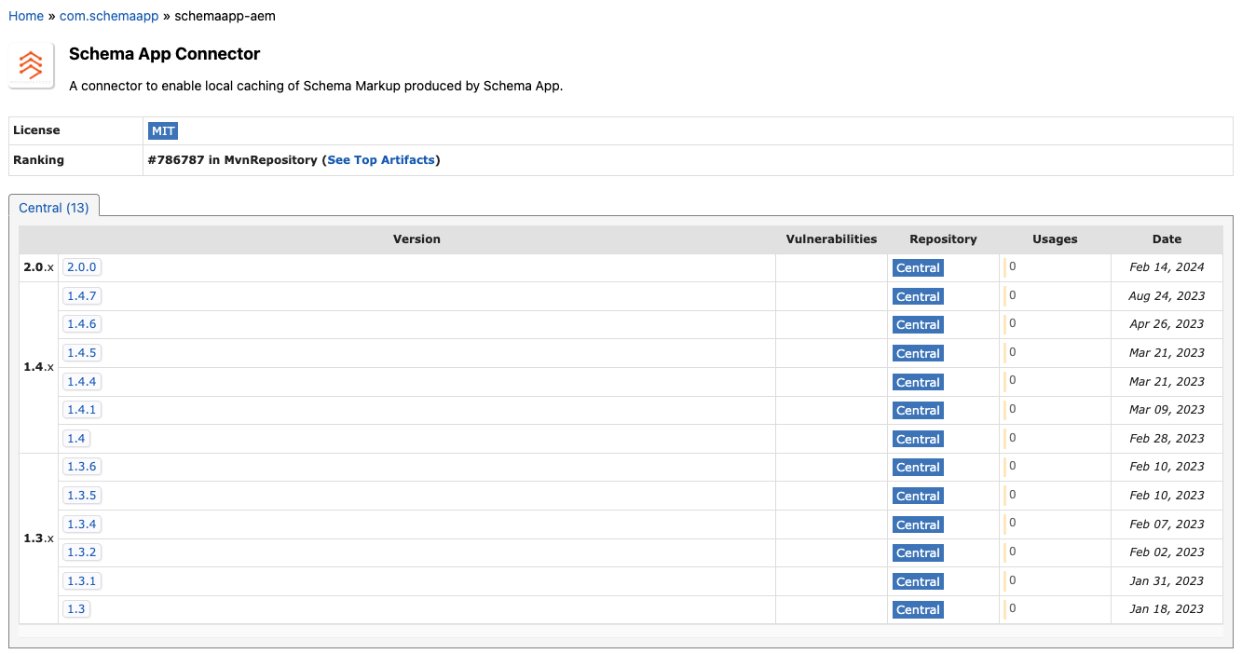
Task: Click the #786787 ranking text
Action: [176, 160]
